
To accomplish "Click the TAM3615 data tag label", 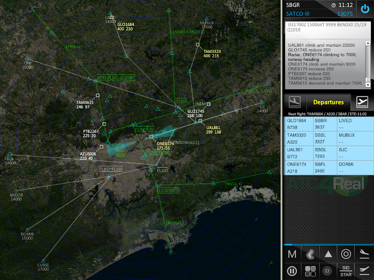I will tap(85, 105).
